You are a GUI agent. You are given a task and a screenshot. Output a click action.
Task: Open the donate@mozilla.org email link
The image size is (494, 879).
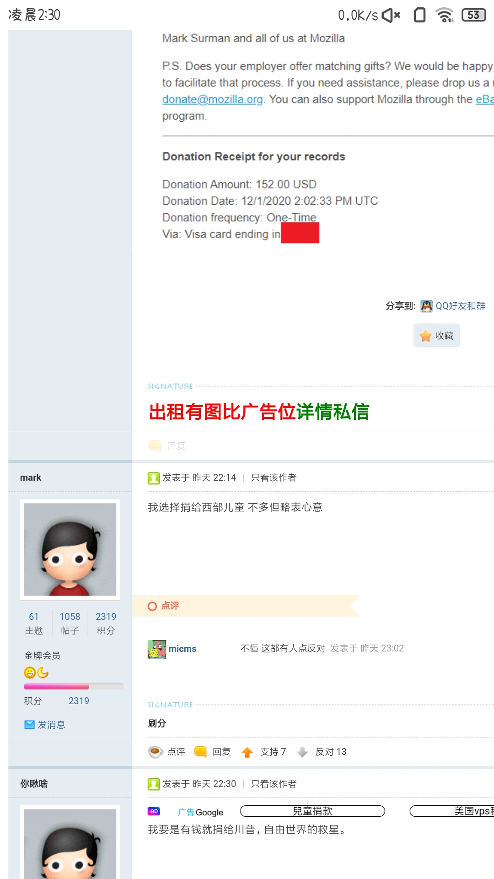point(213,99)
